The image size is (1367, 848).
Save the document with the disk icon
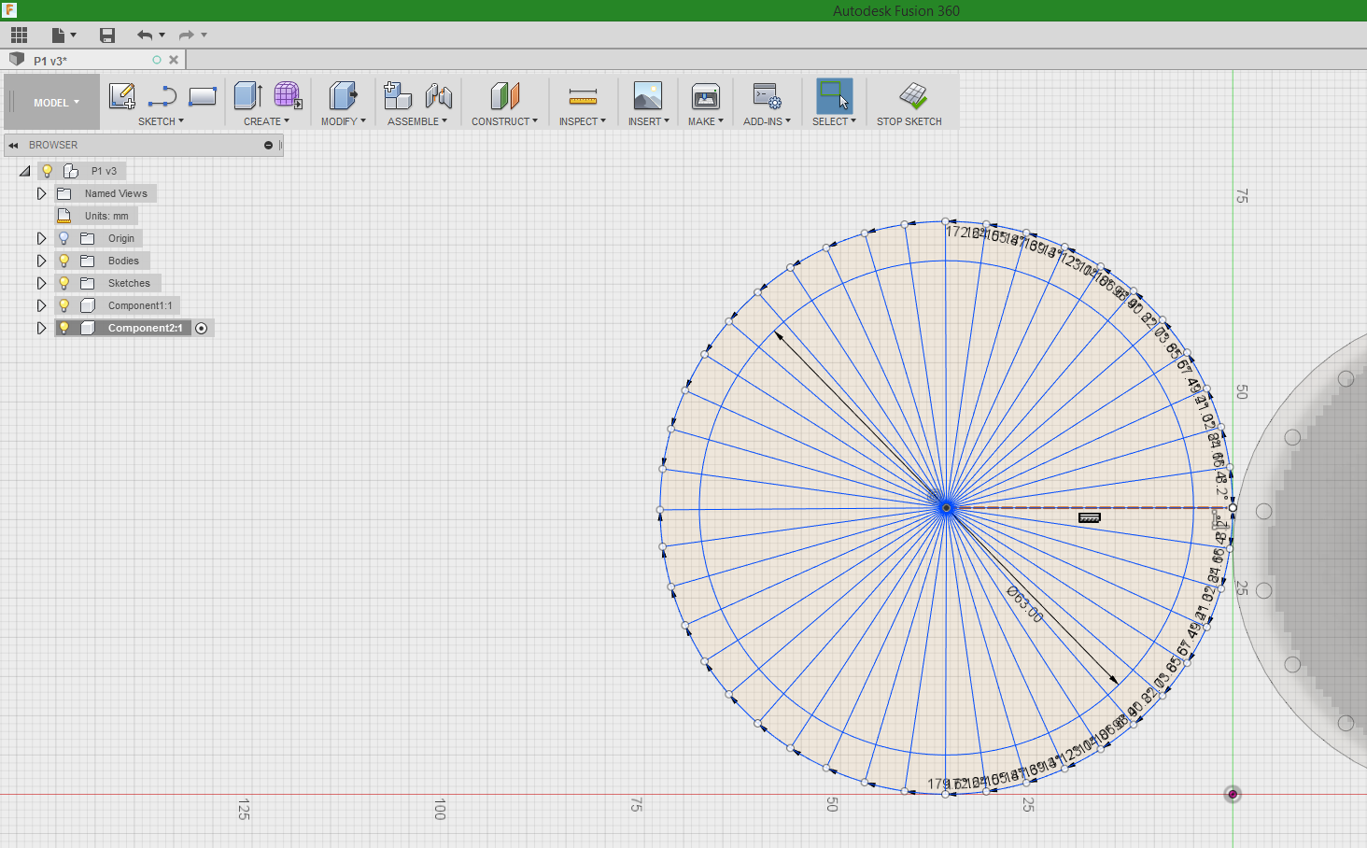(x=107, y=35)
